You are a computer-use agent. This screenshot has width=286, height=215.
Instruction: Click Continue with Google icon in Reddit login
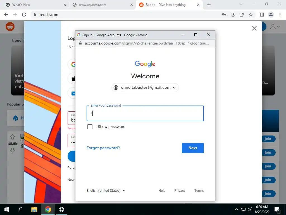73,64
